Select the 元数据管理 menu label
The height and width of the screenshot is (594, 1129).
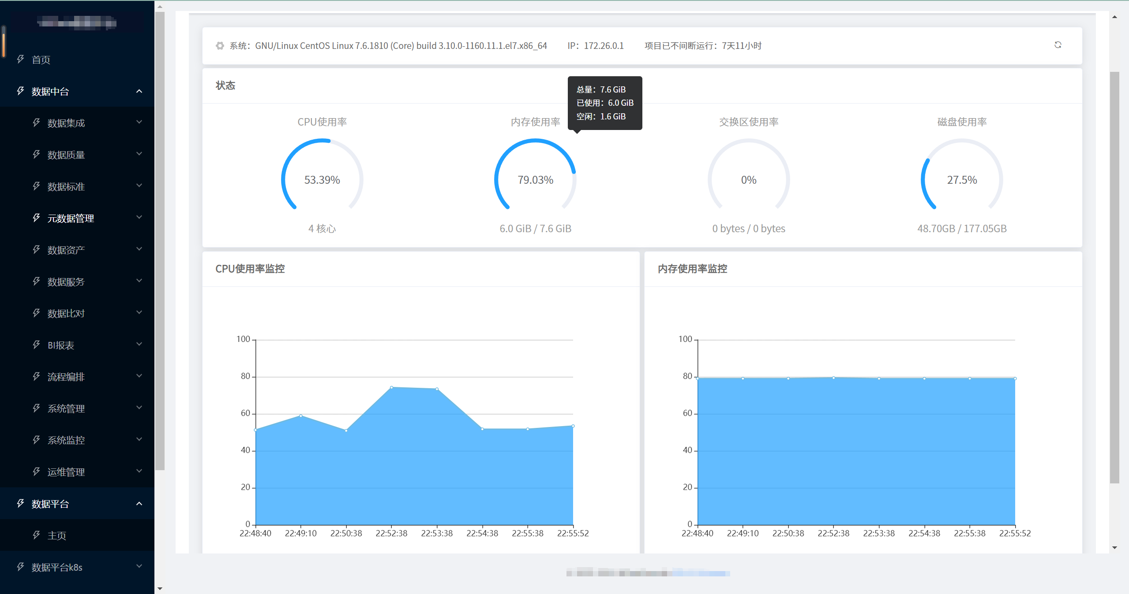point(71,218)
